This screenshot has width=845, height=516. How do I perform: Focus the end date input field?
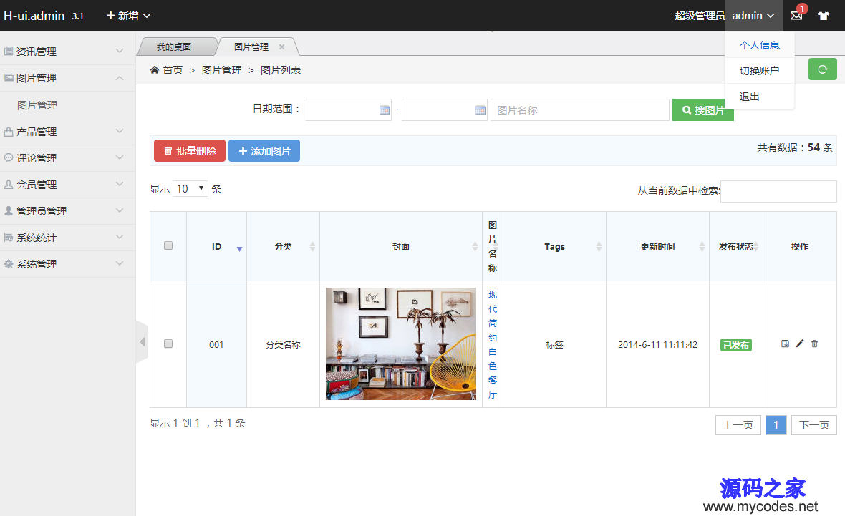tap(445, 110)
